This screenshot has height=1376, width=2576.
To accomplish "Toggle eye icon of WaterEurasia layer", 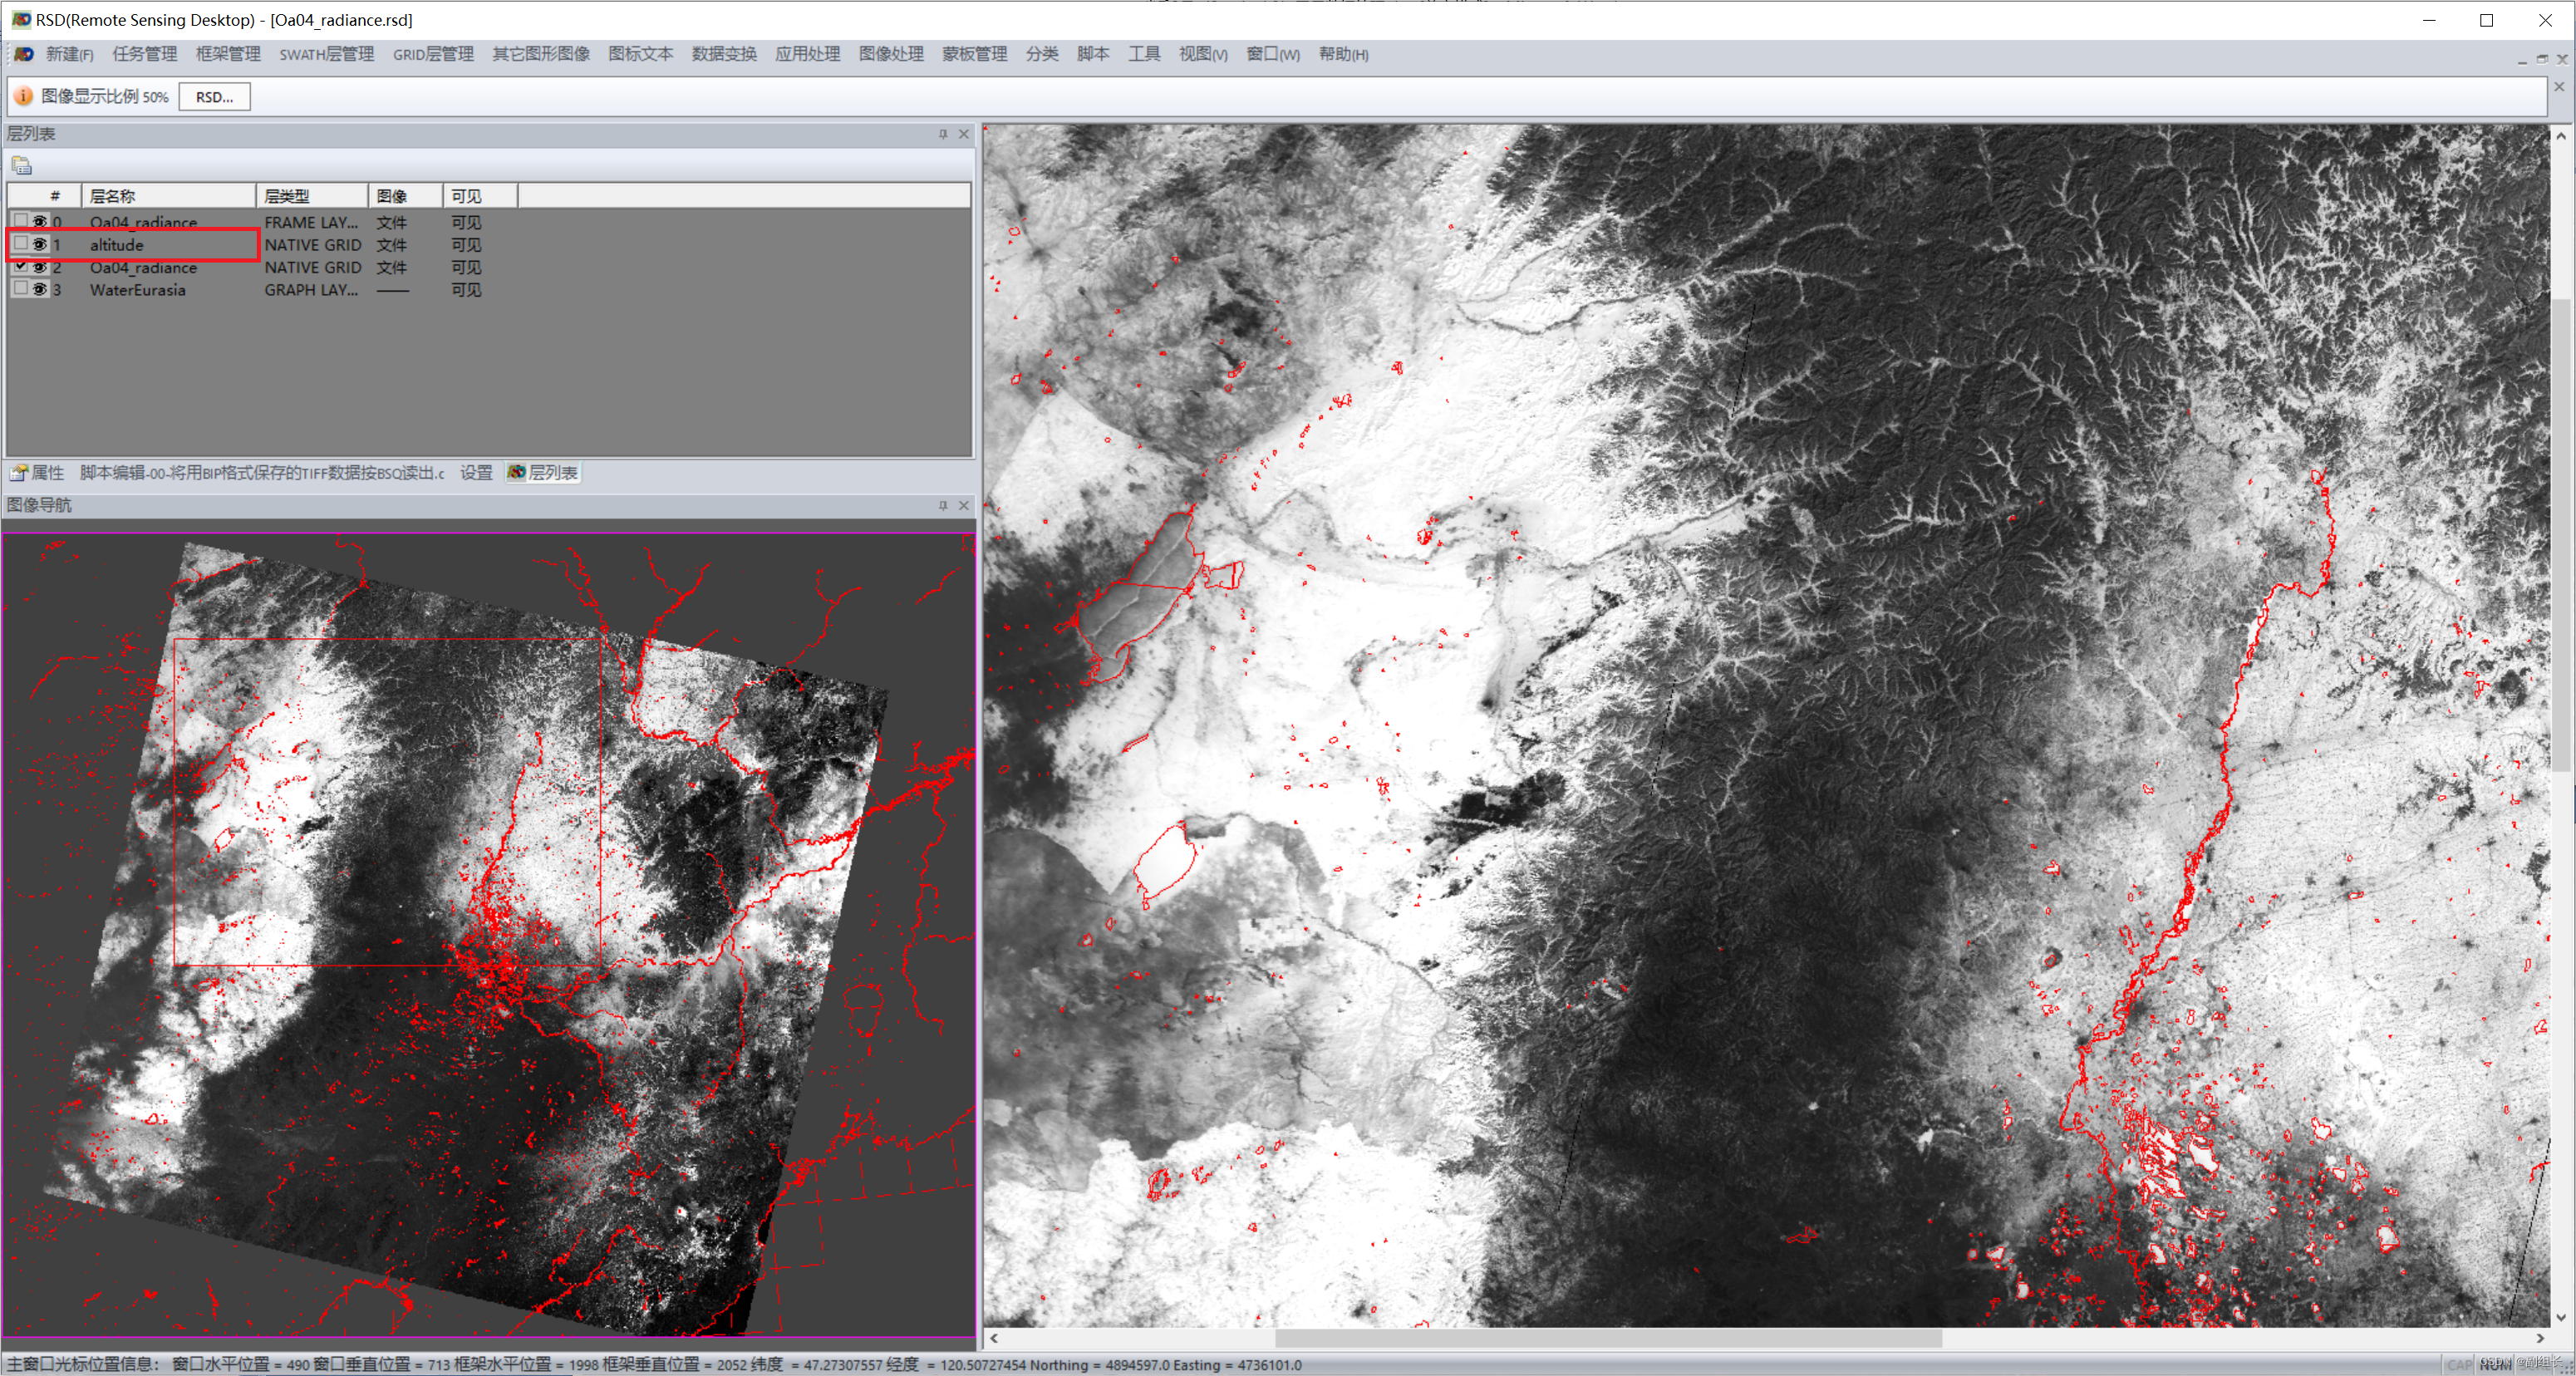I will [40, 289].
